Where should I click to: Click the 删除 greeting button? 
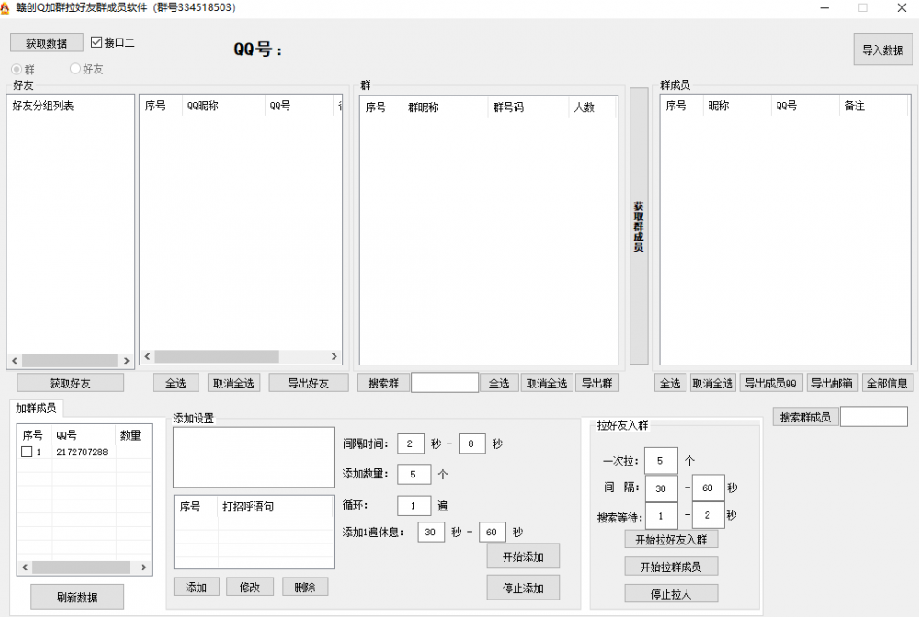305,587
